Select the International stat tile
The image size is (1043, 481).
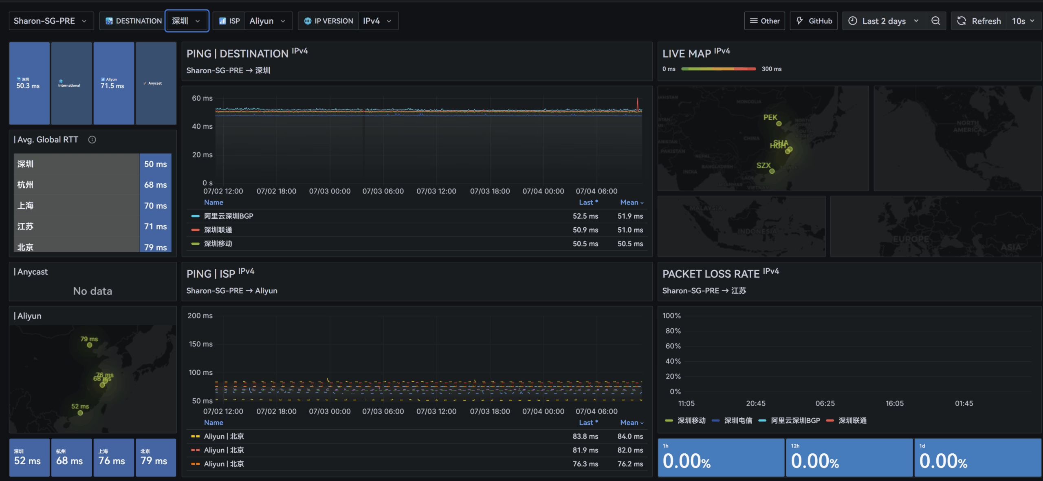coord(71,83)
